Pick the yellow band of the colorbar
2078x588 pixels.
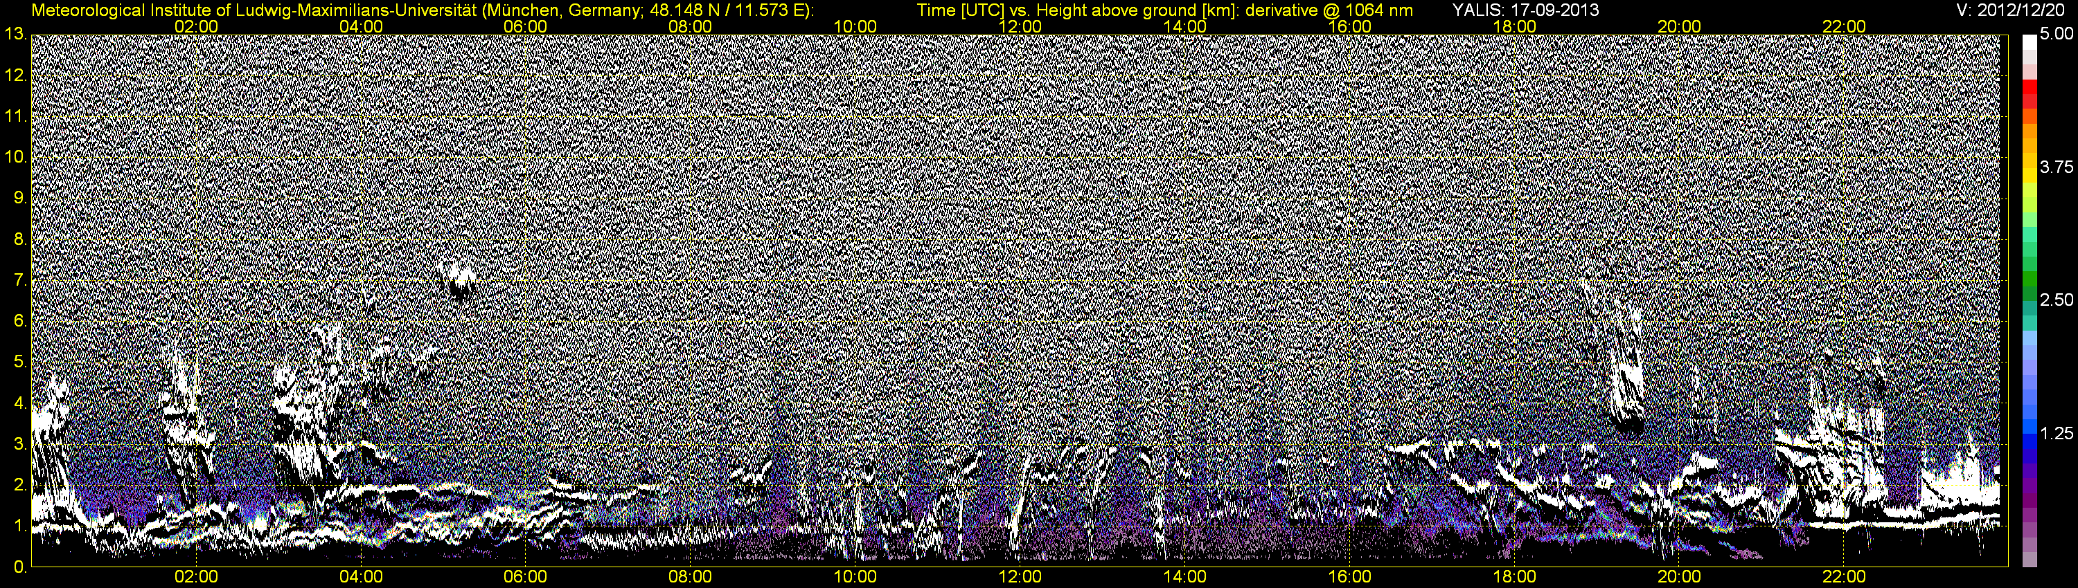click(x=2029, y=176)
